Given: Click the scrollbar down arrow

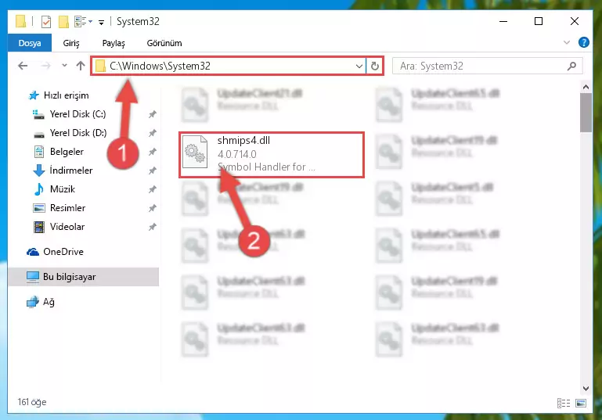Looking at the screenshot, I should tap(586, 388).
